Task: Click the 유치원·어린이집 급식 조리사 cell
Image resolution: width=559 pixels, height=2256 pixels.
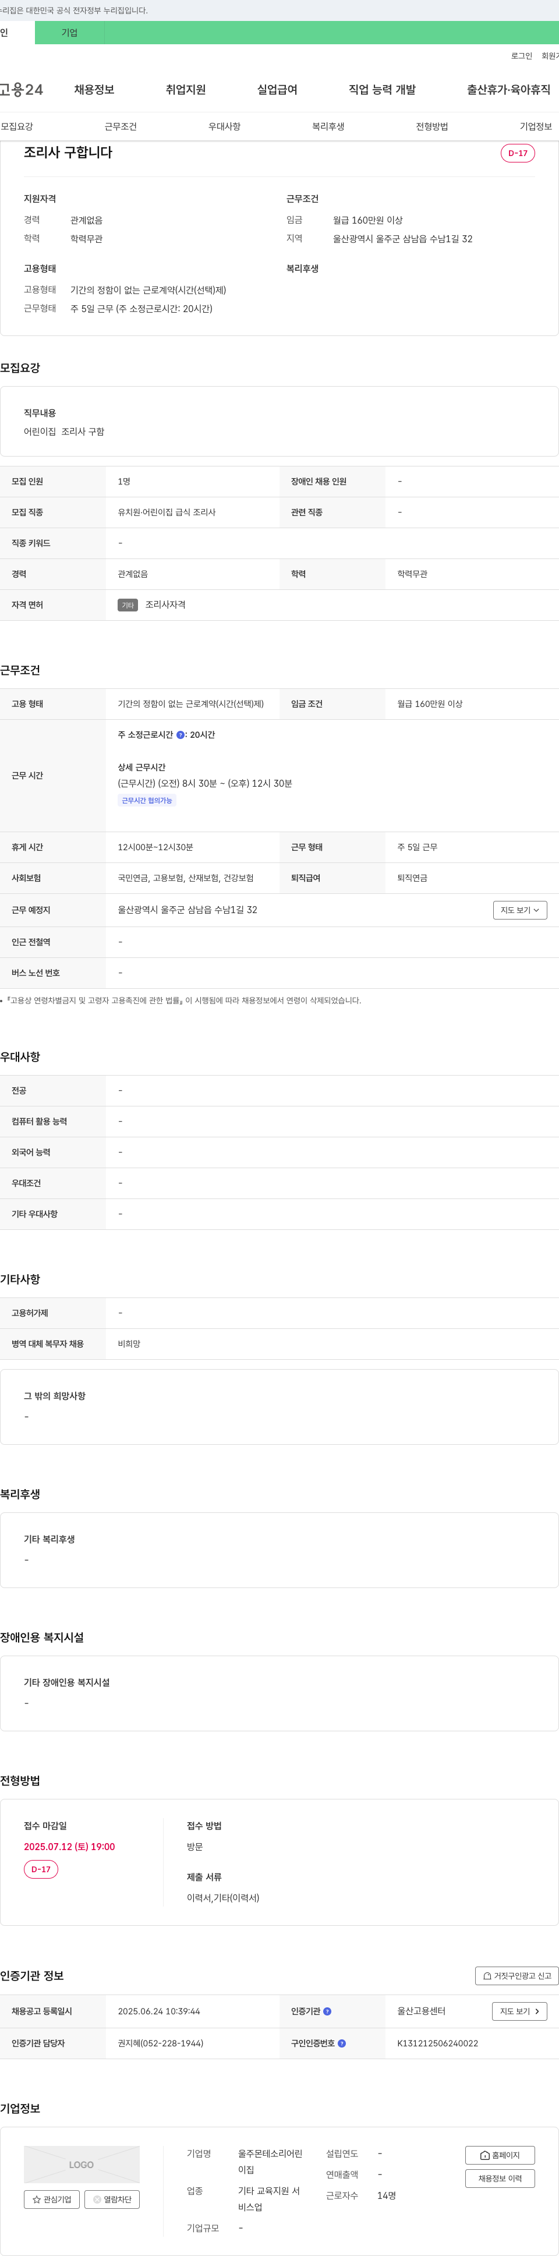Action: click(x=167, y=512)
